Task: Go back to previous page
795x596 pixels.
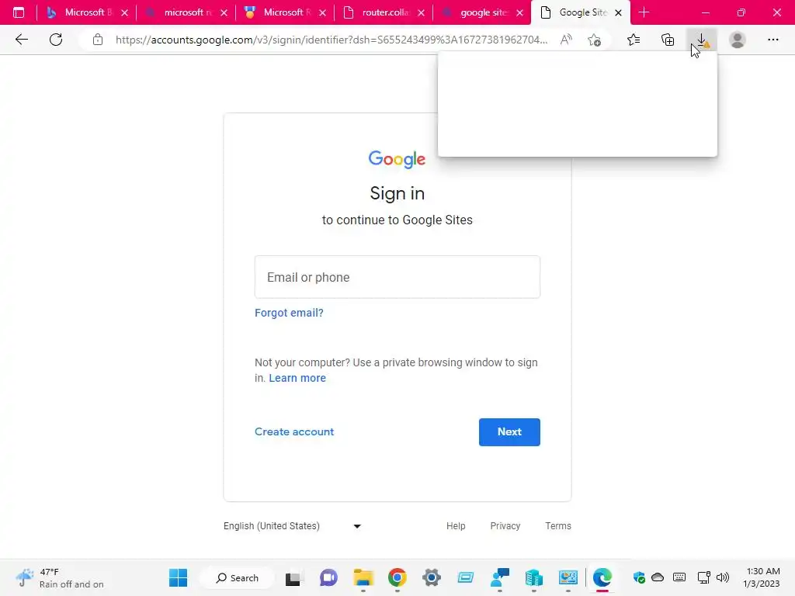Action: coord(21,40)
